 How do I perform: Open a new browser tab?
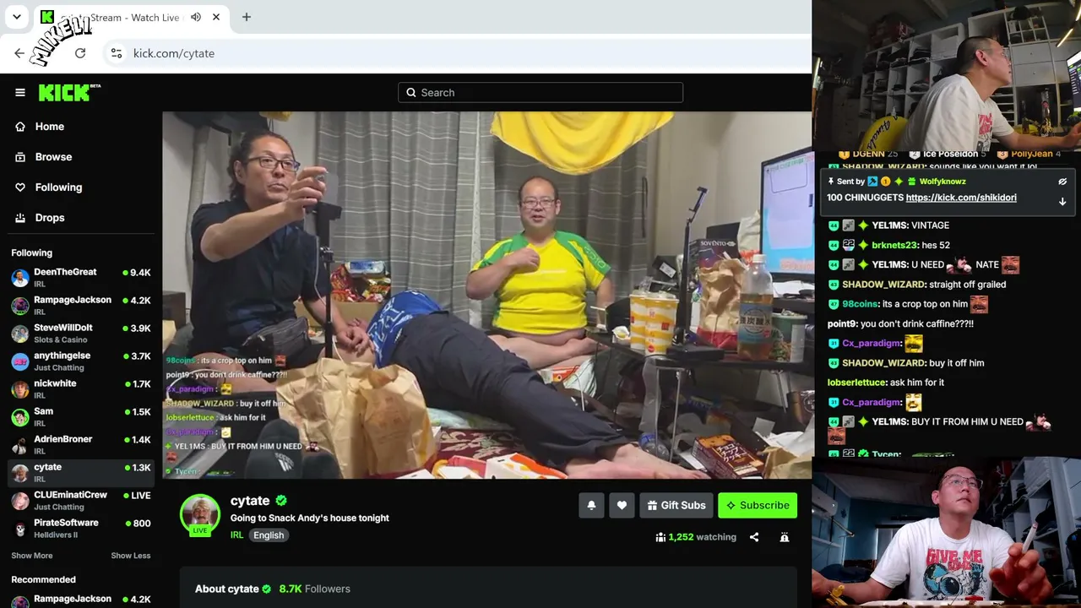[247, 17]
